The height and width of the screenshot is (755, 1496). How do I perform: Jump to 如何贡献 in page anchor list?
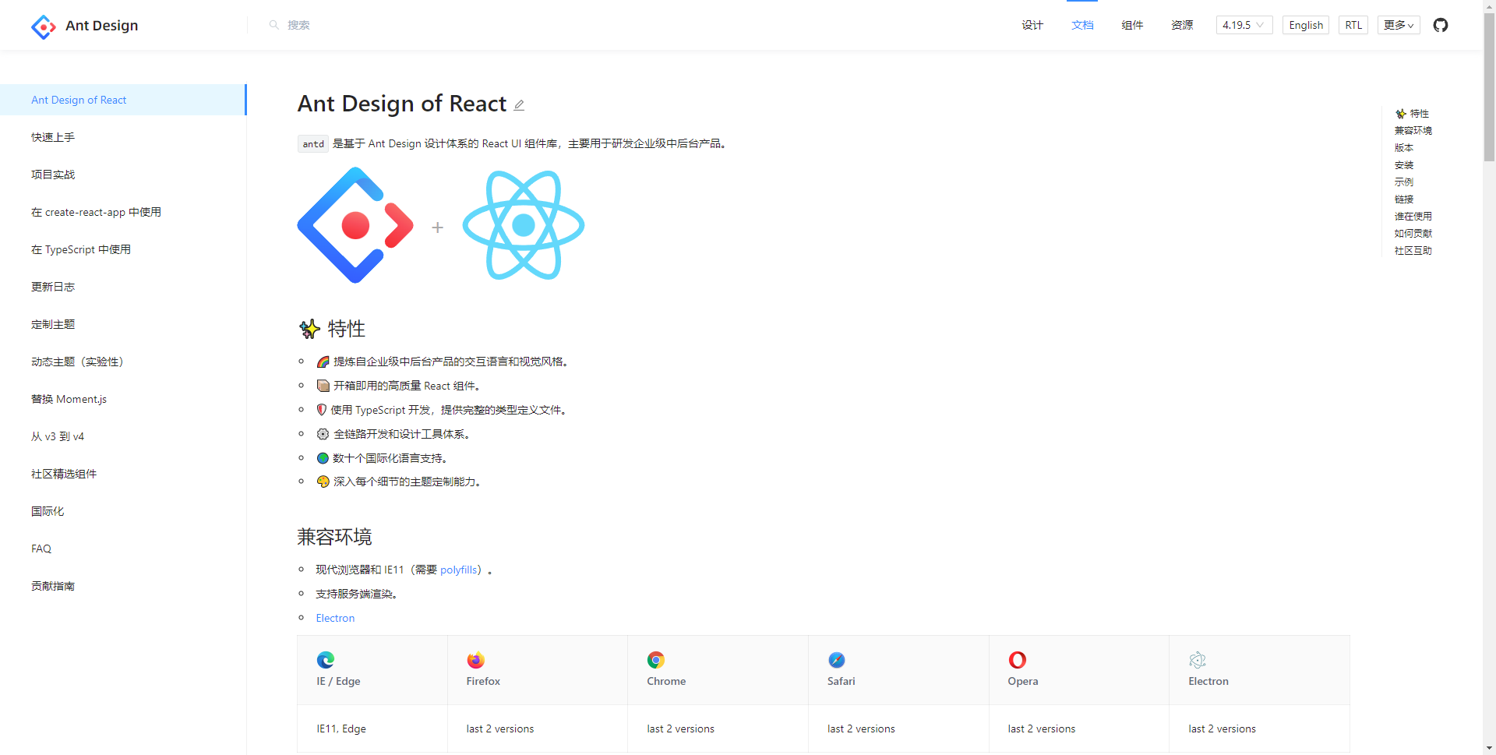(1413, 234)
